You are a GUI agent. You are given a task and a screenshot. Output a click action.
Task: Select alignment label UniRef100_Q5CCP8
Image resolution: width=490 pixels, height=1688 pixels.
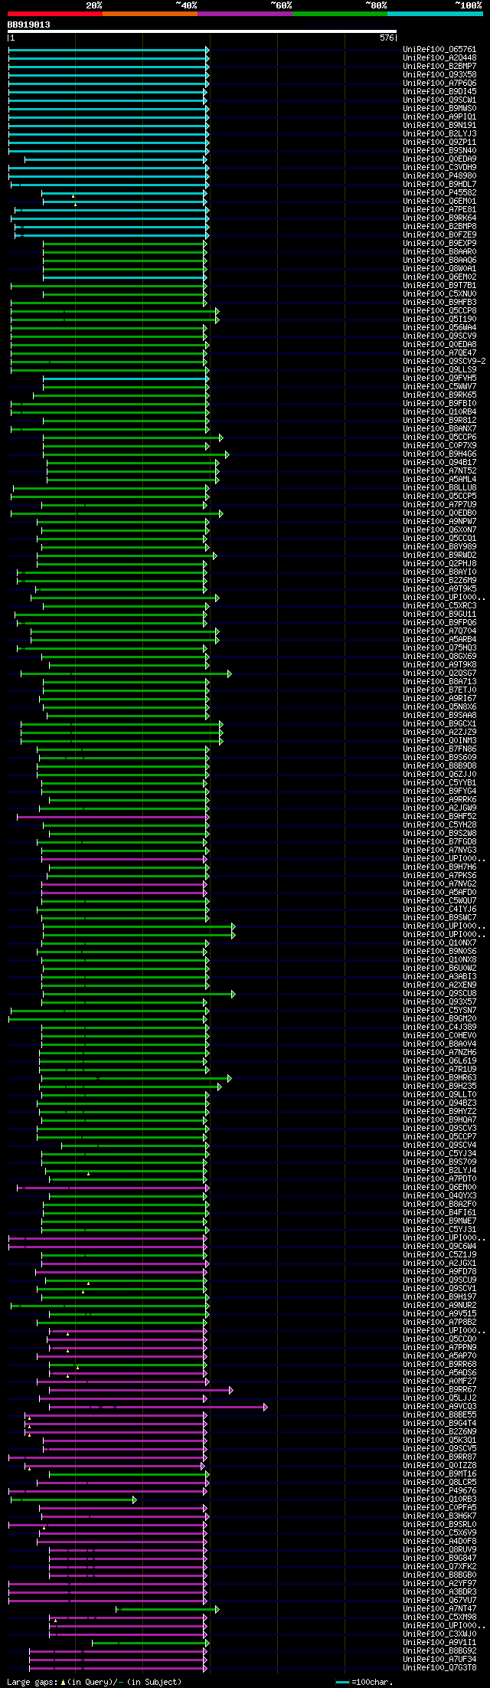coord(439,310)
